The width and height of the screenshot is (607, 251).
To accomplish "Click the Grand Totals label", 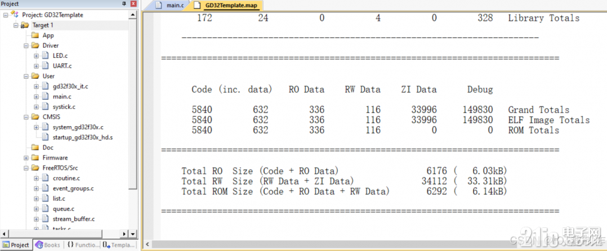I will [x=538, y=110].
